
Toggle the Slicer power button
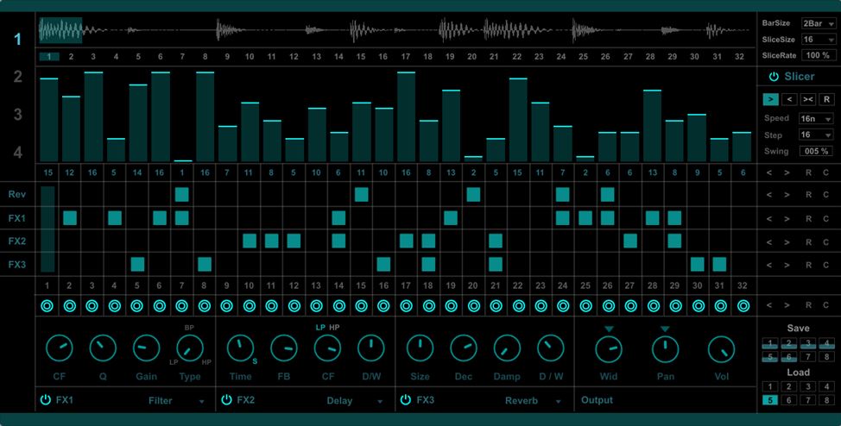pos(774,77)
